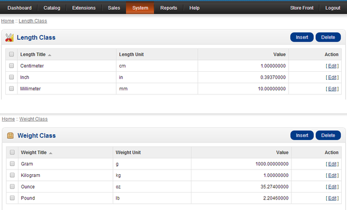Click the oz unit cell

[x=152, y=187]
